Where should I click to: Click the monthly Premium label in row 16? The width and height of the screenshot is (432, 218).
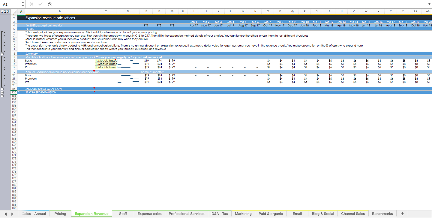(x=31, y=64)
